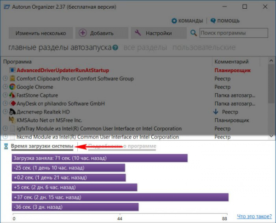Viewport: 276px width, 223px height.
Task: Click the list scrollbar up arrow
Action: pos(271,61)
